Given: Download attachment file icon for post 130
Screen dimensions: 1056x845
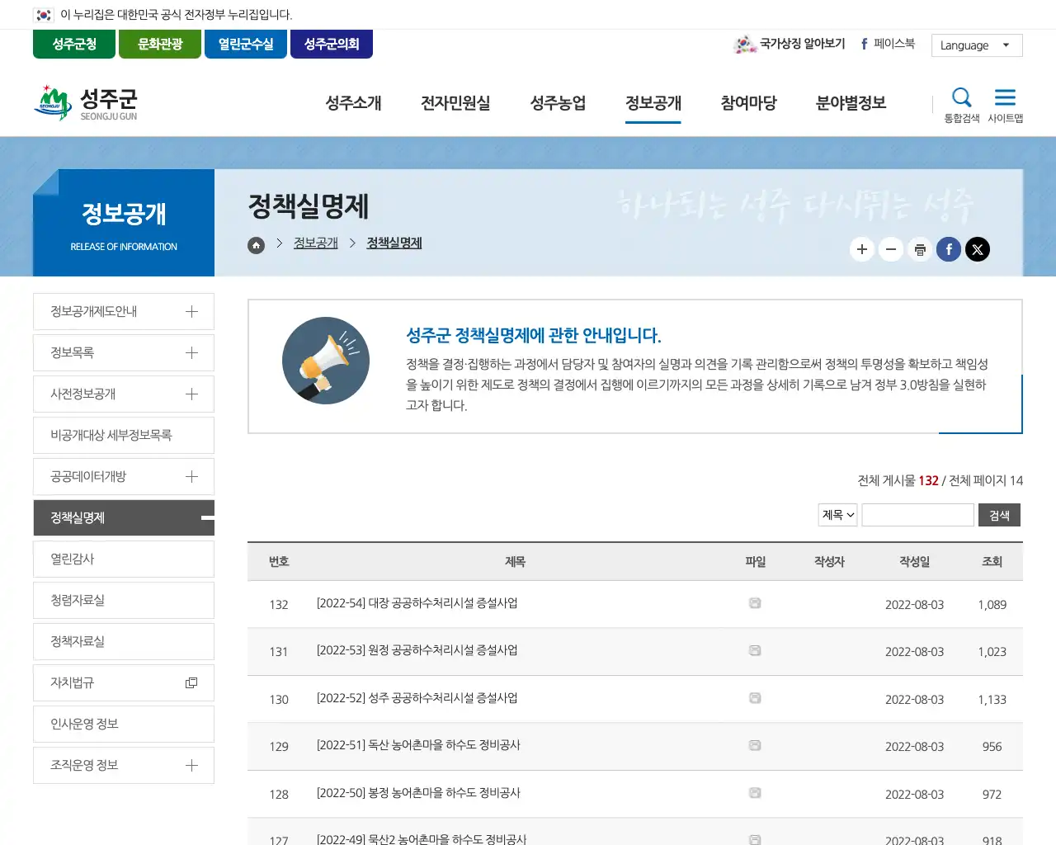Looking at the screenshot, I should (755, 698).
